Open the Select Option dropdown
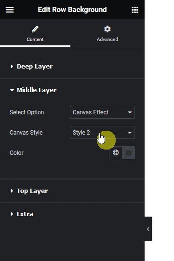The image size is (174, 261). point(102,112)
